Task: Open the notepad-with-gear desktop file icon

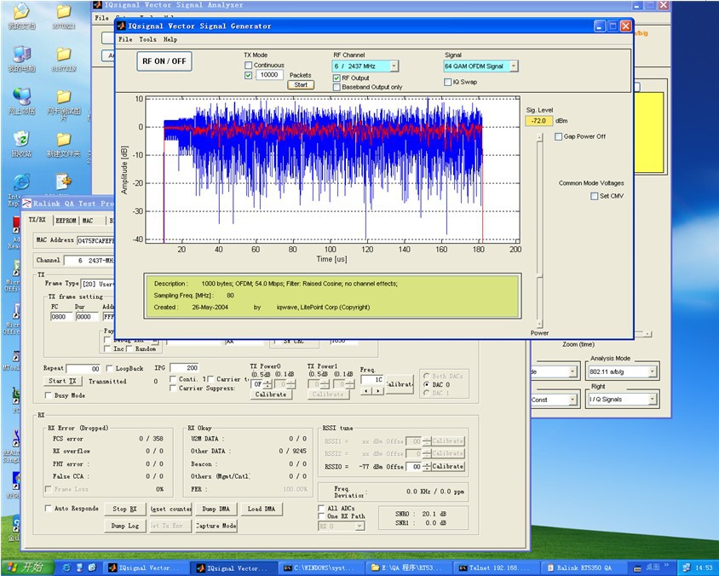Action: coord(64,182)
